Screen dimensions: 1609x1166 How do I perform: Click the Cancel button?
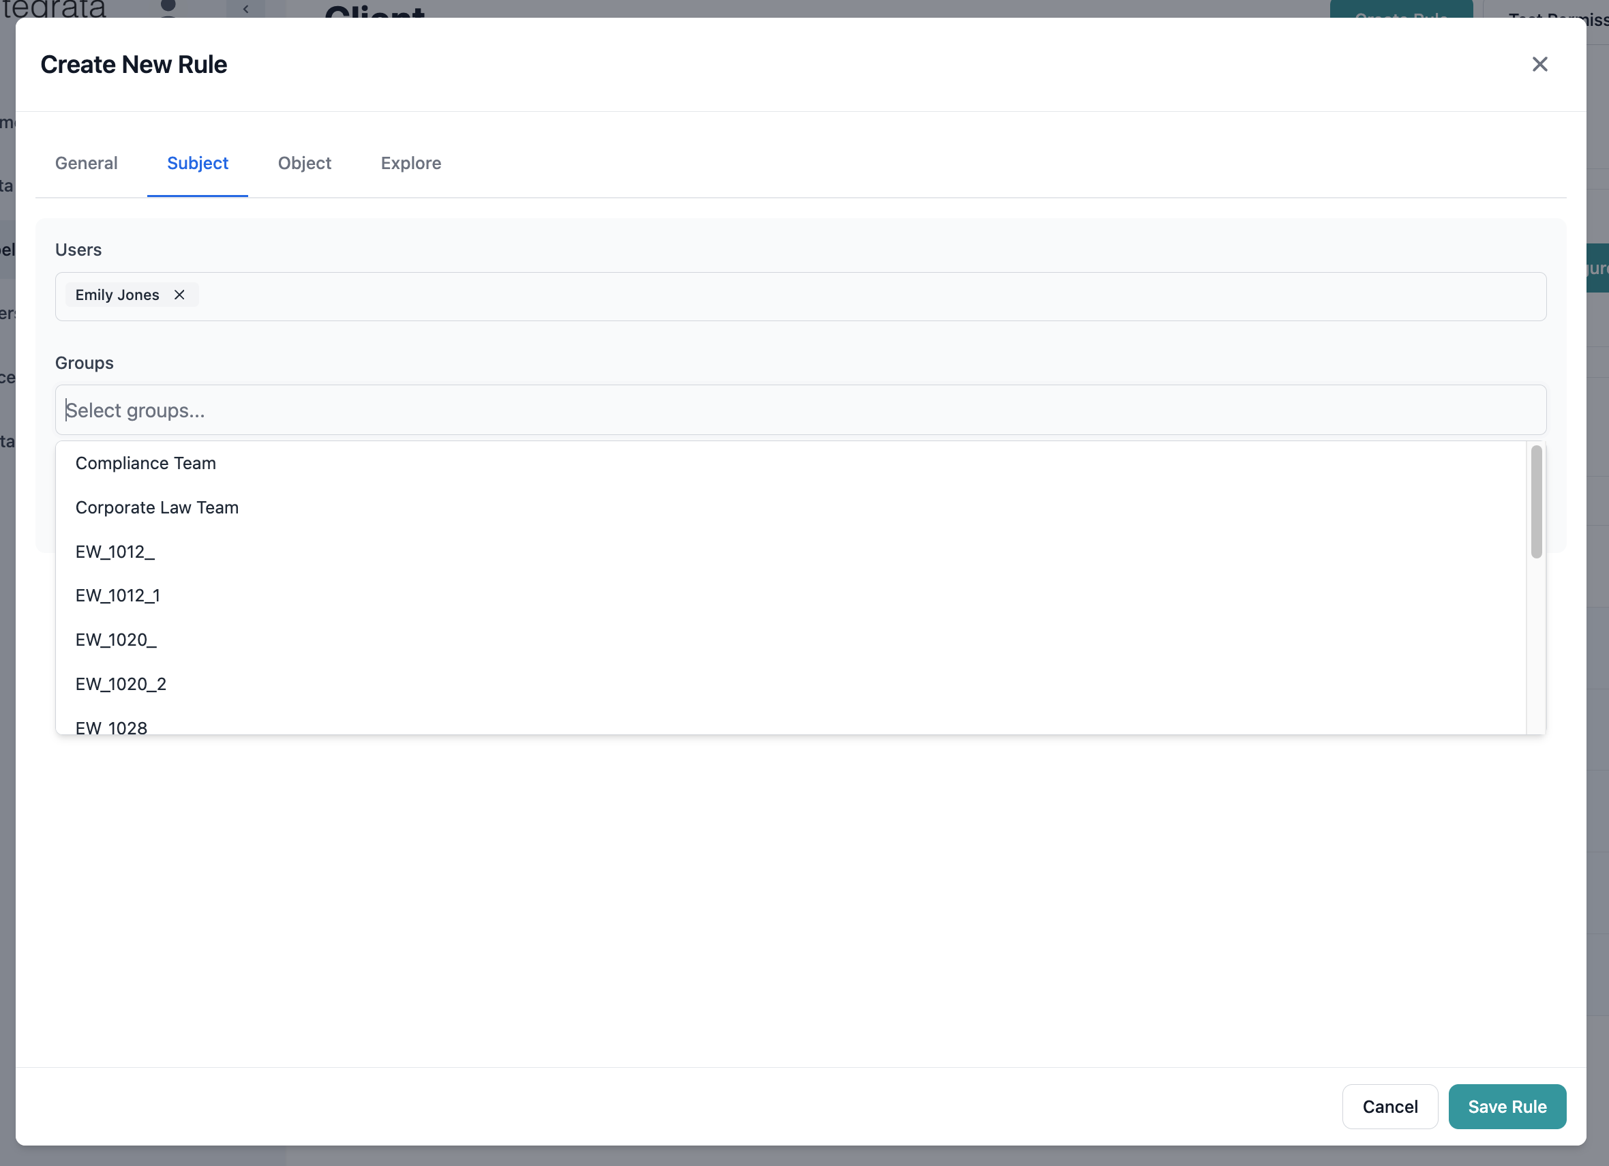click(1389, 1107)
